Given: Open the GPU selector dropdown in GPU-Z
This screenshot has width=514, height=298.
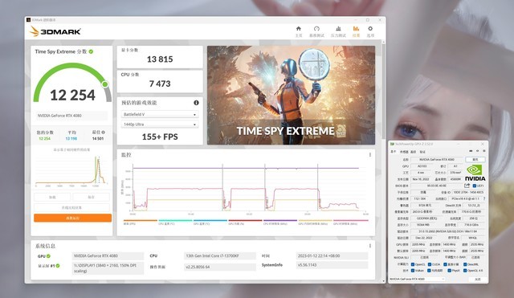Looking at the screenshot, I should [x=417, y=279].
